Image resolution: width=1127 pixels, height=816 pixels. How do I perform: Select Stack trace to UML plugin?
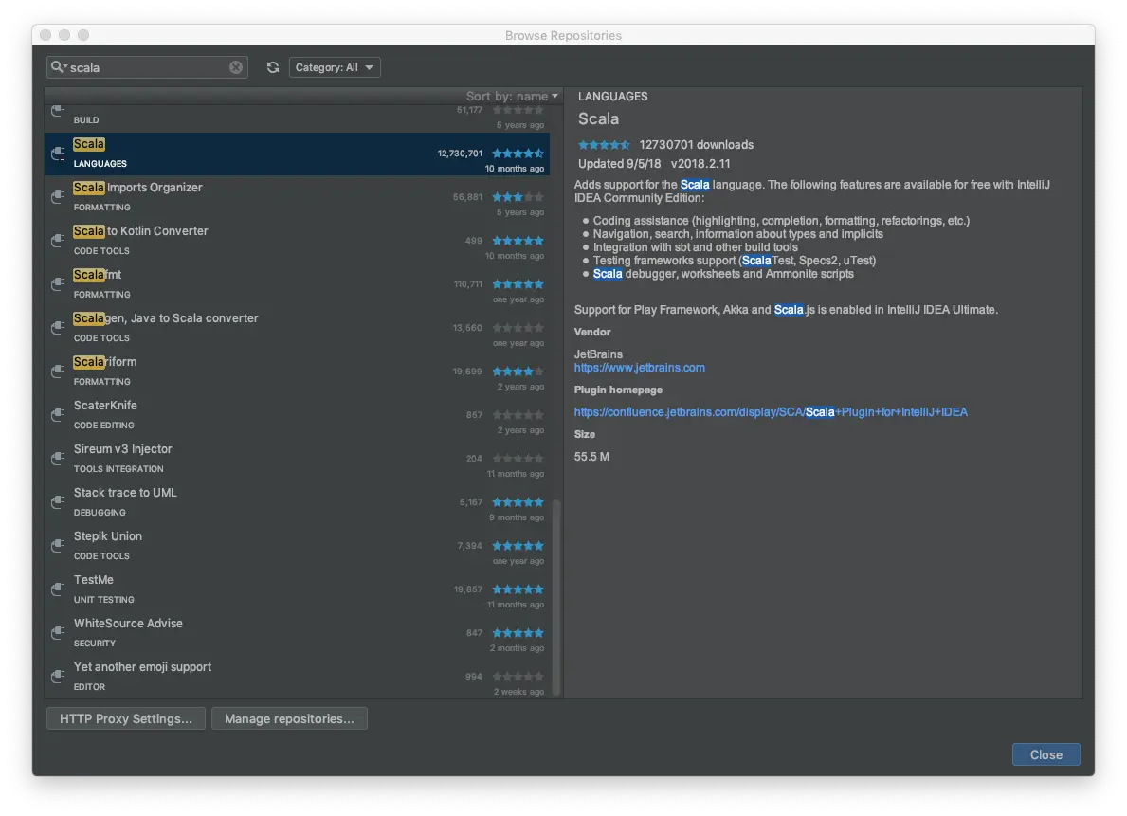coord(297,502)
